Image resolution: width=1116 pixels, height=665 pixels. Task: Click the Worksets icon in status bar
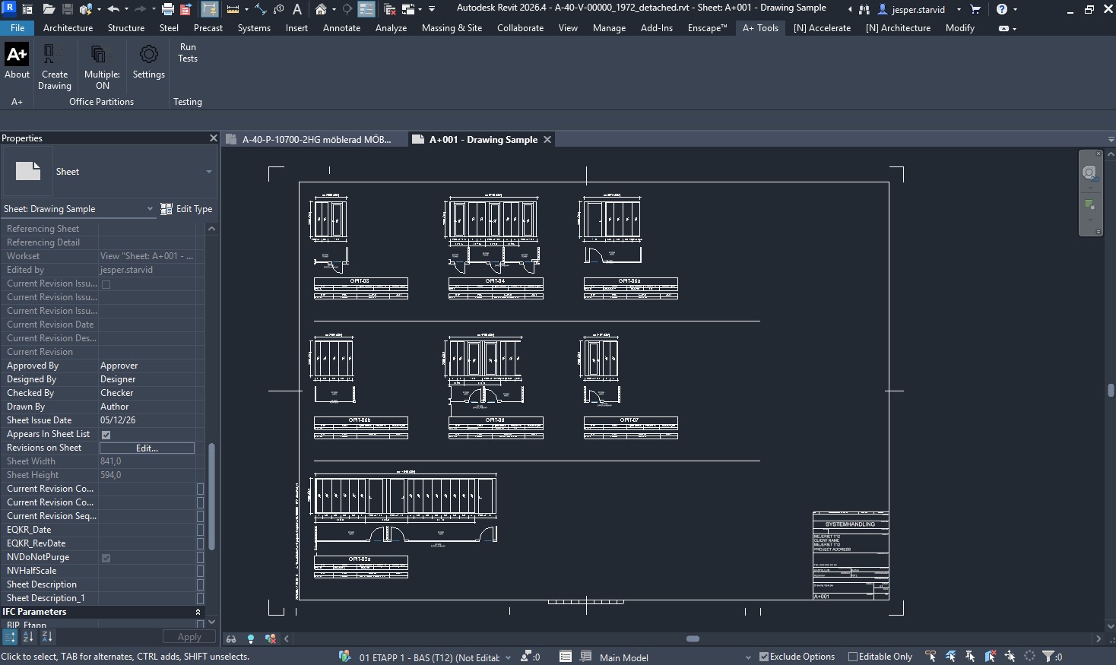(x=344, y=656)
